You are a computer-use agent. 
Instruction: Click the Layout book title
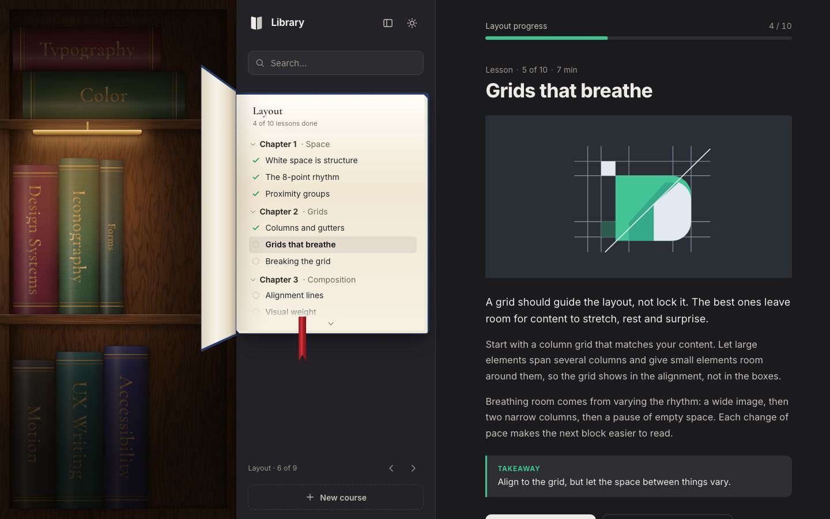(267, 111)
